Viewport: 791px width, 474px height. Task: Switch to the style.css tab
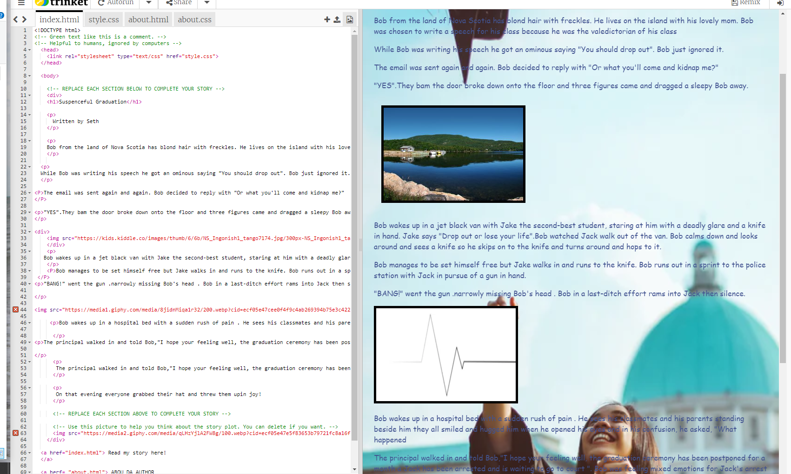104,19
